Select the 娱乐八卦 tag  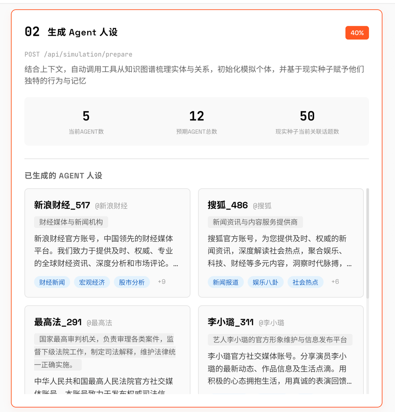(x=265, y=282)
